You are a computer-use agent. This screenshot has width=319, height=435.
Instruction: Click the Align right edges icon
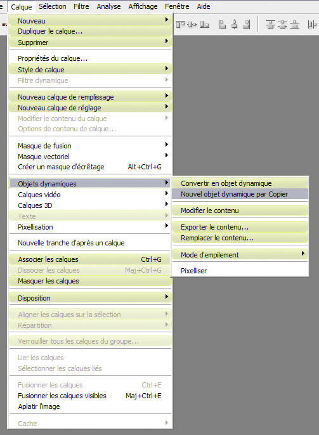point(246,25)
